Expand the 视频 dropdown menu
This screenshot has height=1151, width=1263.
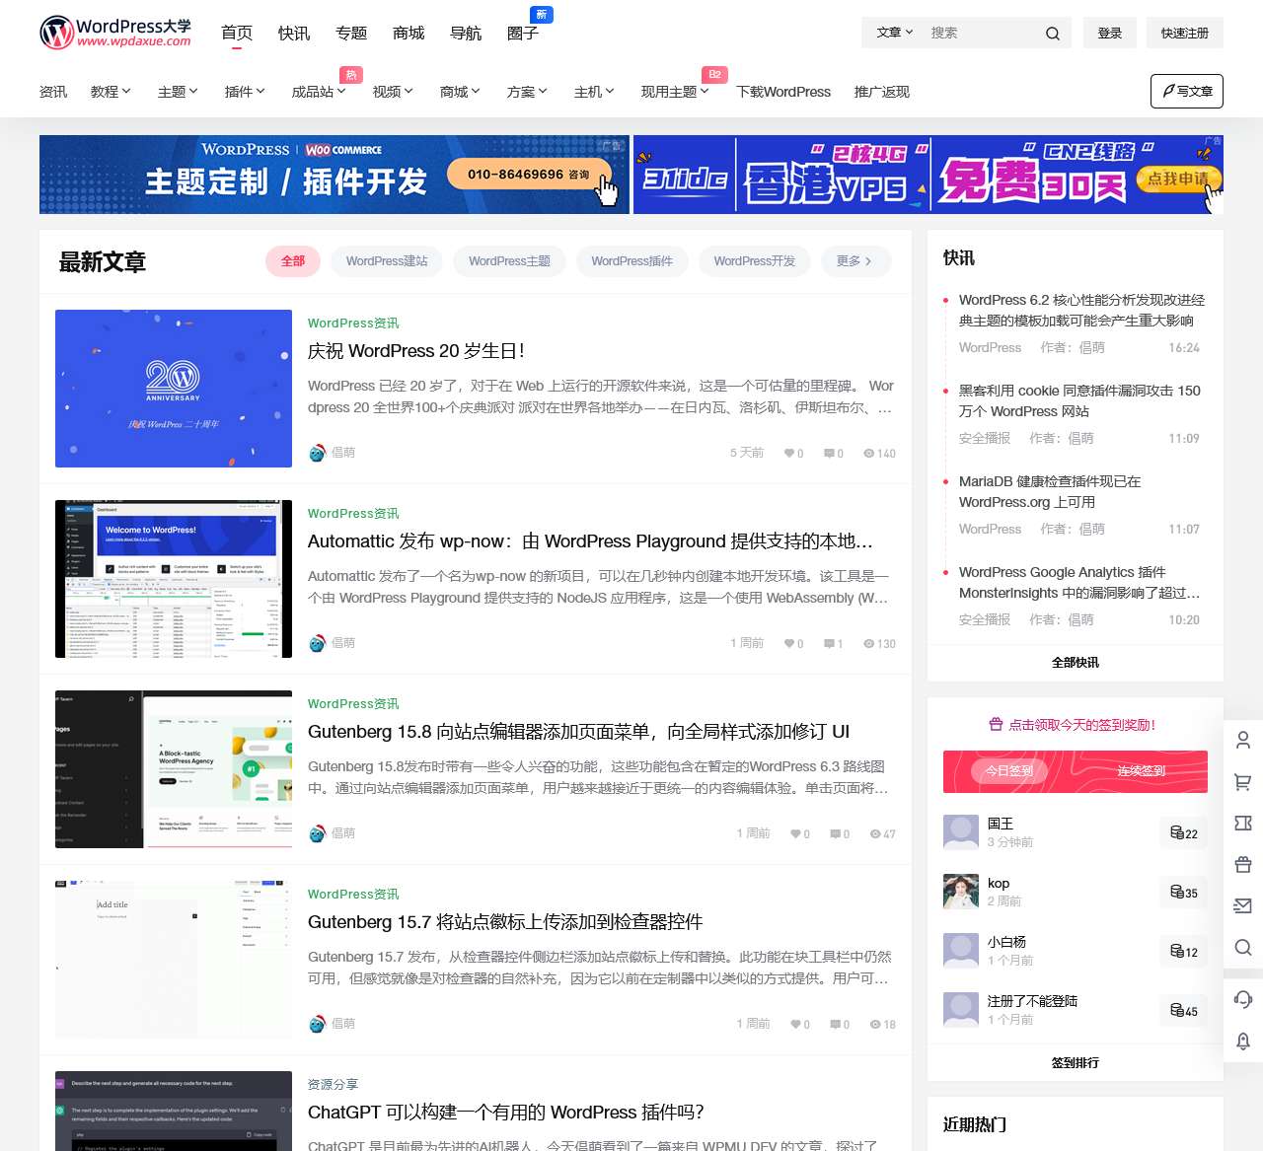click(393, 92)
